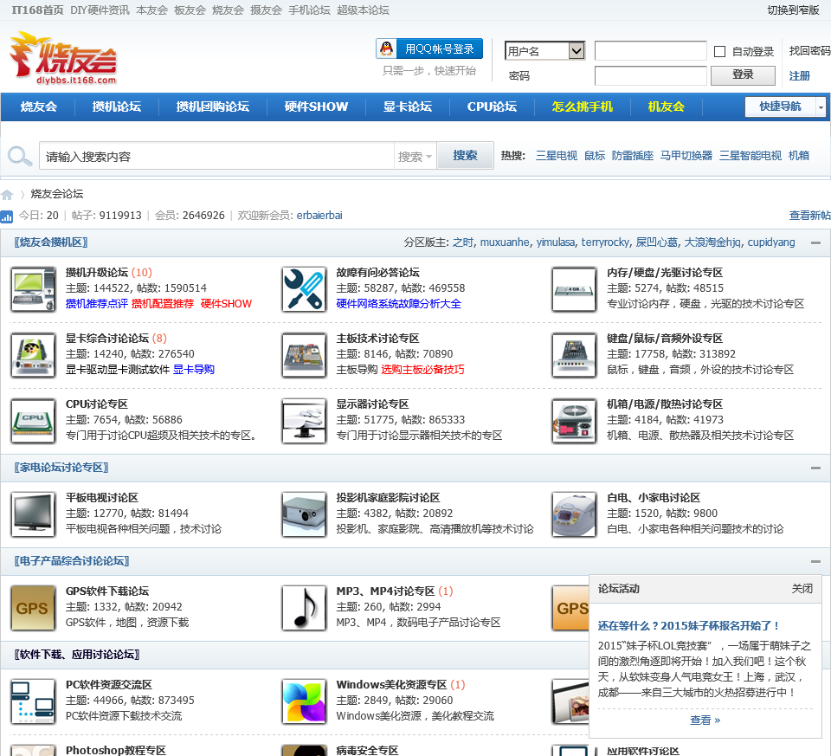This screenshot has width=831, height=756.
Task: Open 攒机配置推荐 red link
Action: 162,304
